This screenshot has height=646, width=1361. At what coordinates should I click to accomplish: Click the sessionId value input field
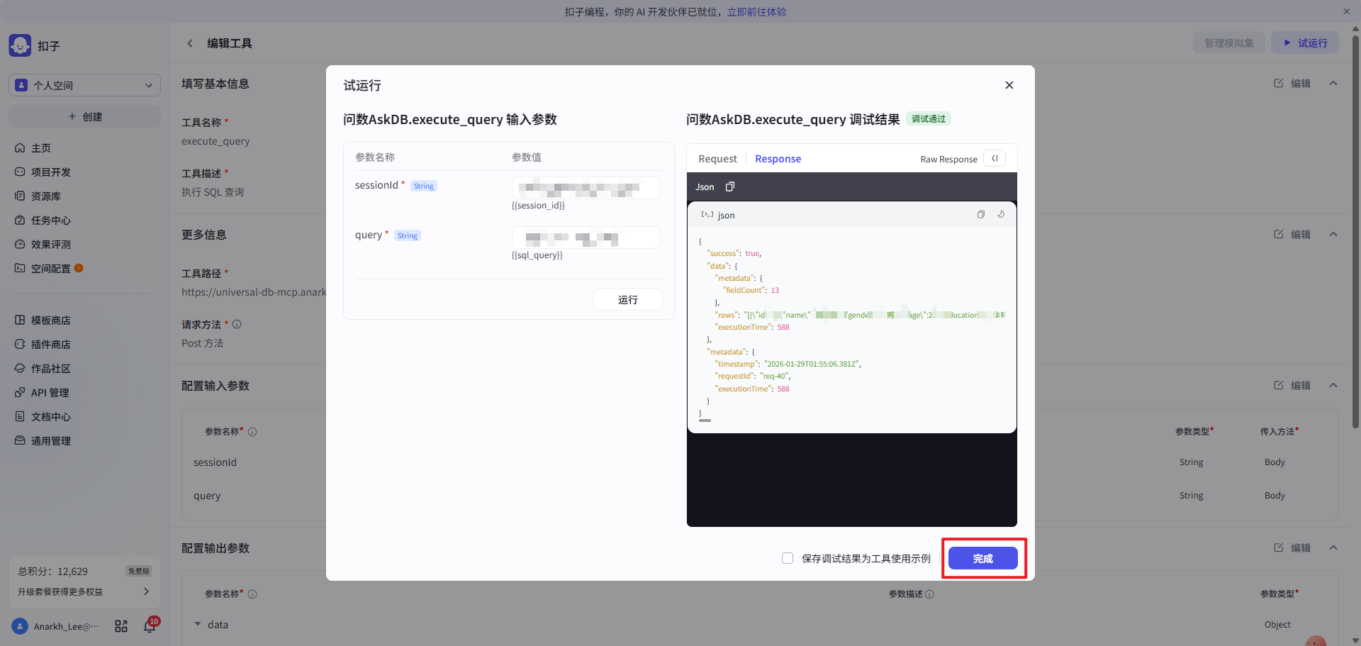click(x=586, y=188)
